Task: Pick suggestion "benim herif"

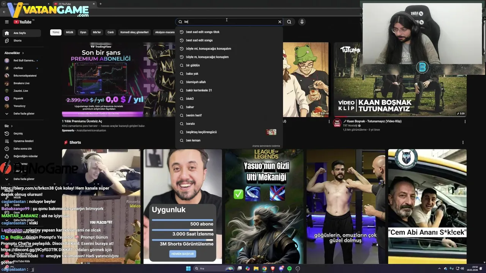Action: tap(229, 115)
